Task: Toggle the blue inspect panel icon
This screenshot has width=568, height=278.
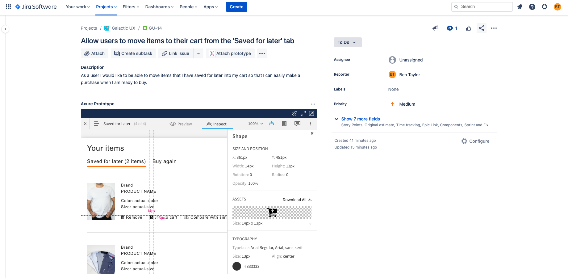Action: (x=272, y=124)
